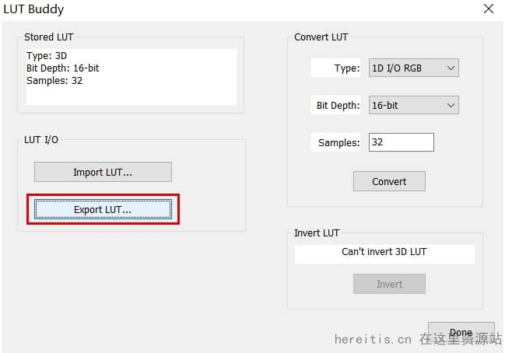Click the 'Bit Depth: 16-bit' stored LUT line
505x353 pixels.
pos(63,68)
